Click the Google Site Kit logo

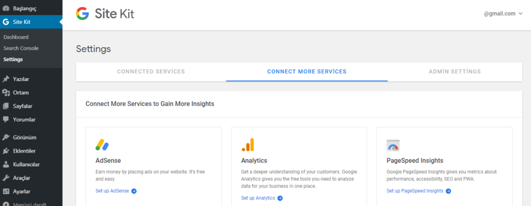pyautogui.click(x=105, y=14)
